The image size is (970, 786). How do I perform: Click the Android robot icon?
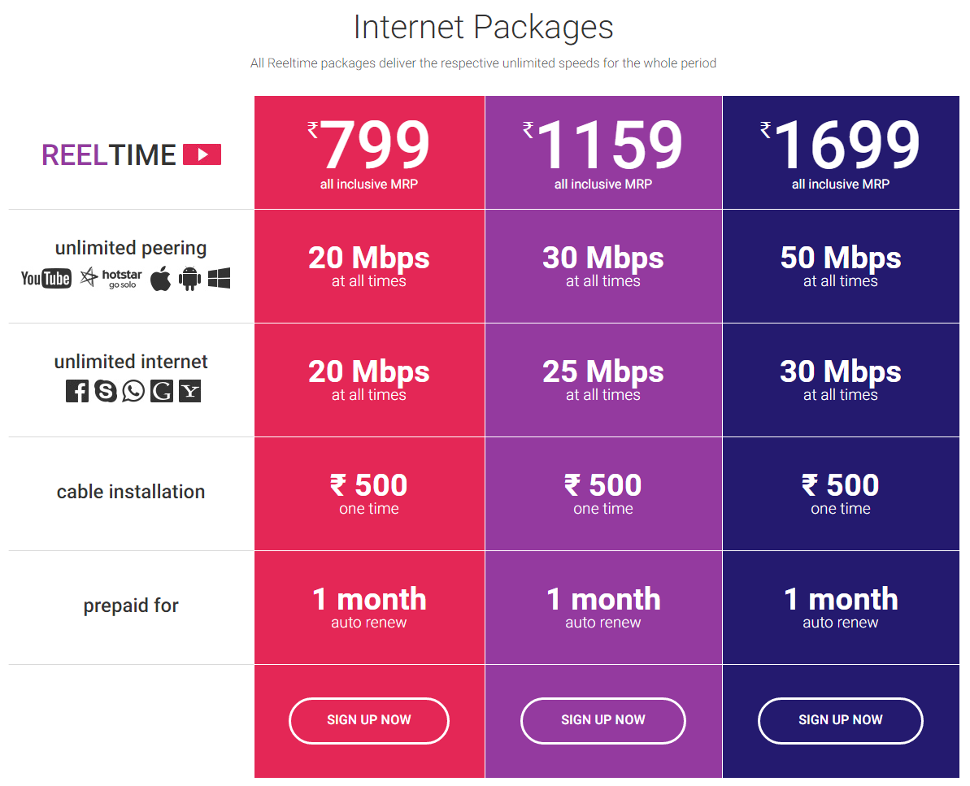(190, 278)
